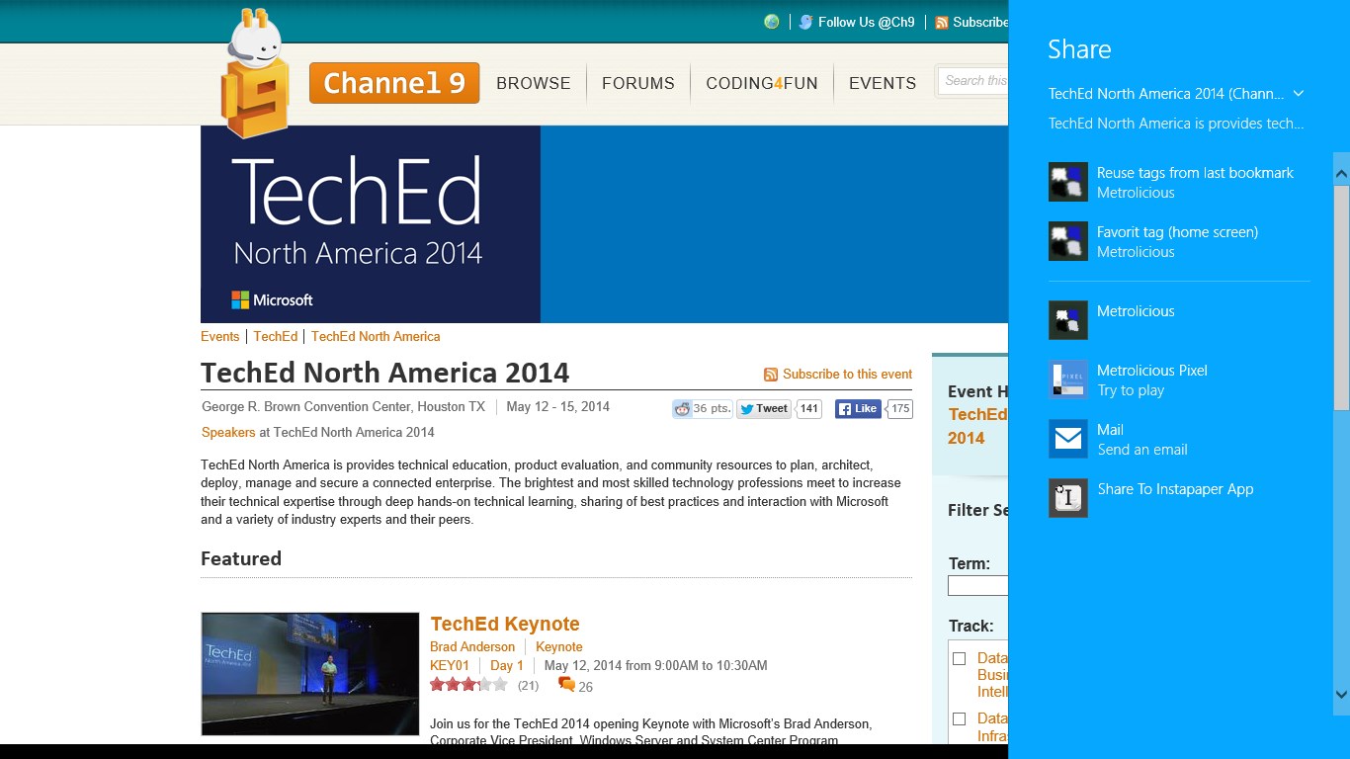Click the RSS icon beside Subscribe to this event
This screenshot has width=1350, height=759.
point(771,375)
